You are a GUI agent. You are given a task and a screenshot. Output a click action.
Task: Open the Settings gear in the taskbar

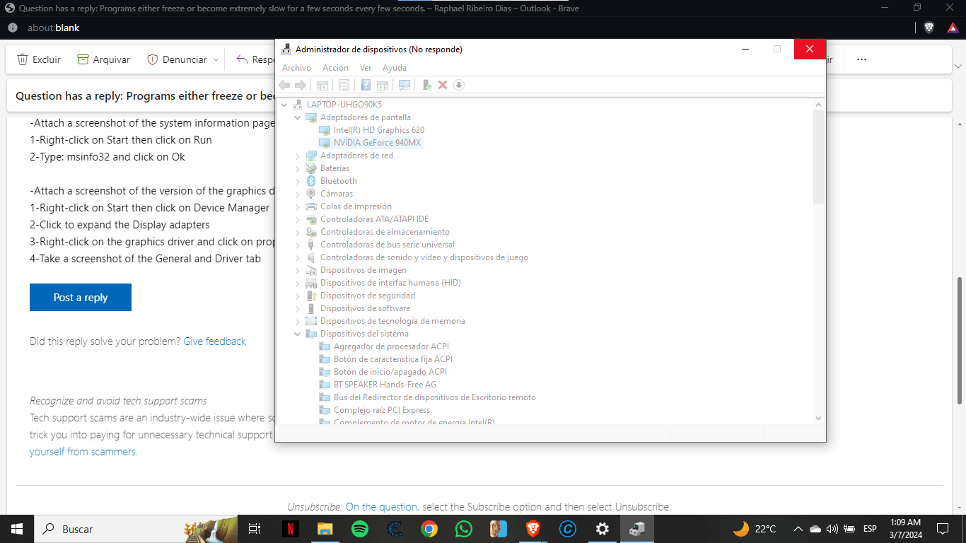click(603, 529)
